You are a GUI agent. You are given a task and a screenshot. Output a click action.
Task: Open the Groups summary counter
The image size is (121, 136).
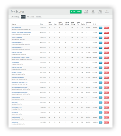[107, 12]
